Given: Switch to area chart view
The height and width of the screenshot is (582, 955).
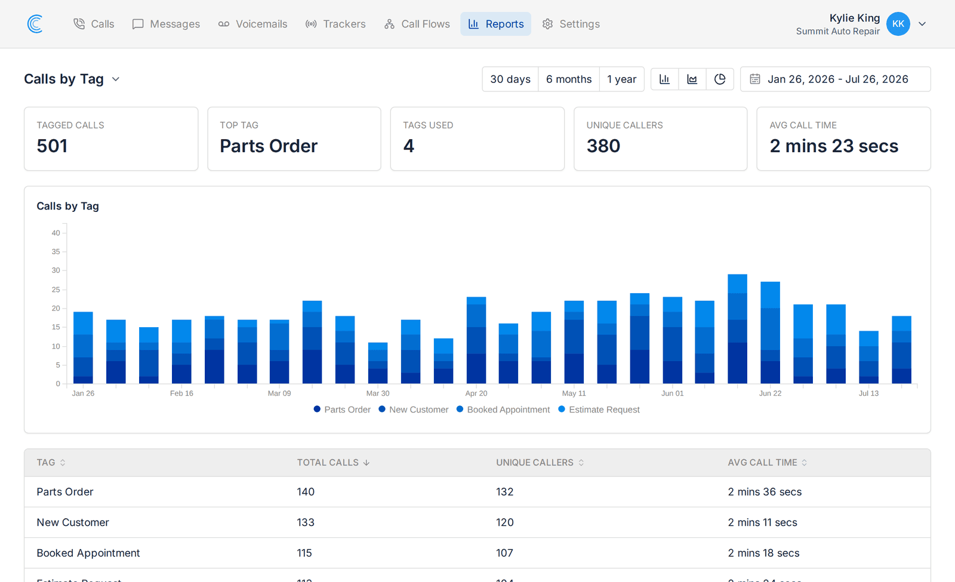Looking at the screenshot, I should tap(692, 79).
